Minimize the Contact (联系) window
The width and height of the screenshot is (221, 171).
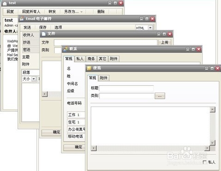(188, 49)
